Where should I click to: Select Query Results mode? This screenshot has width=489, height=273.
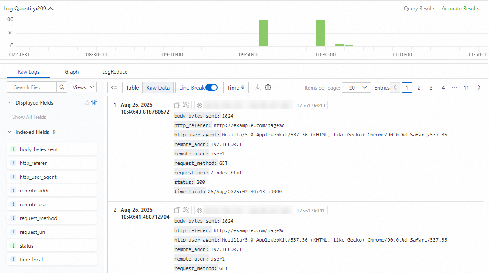pyautogui.click(x=420, y=9)
